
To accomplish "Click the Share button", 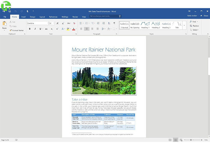I will coord(205,16).
